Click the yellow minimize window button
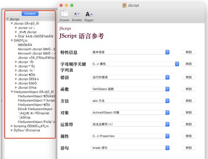Screen dimensions: 208x159 click(x=67, y=5)
